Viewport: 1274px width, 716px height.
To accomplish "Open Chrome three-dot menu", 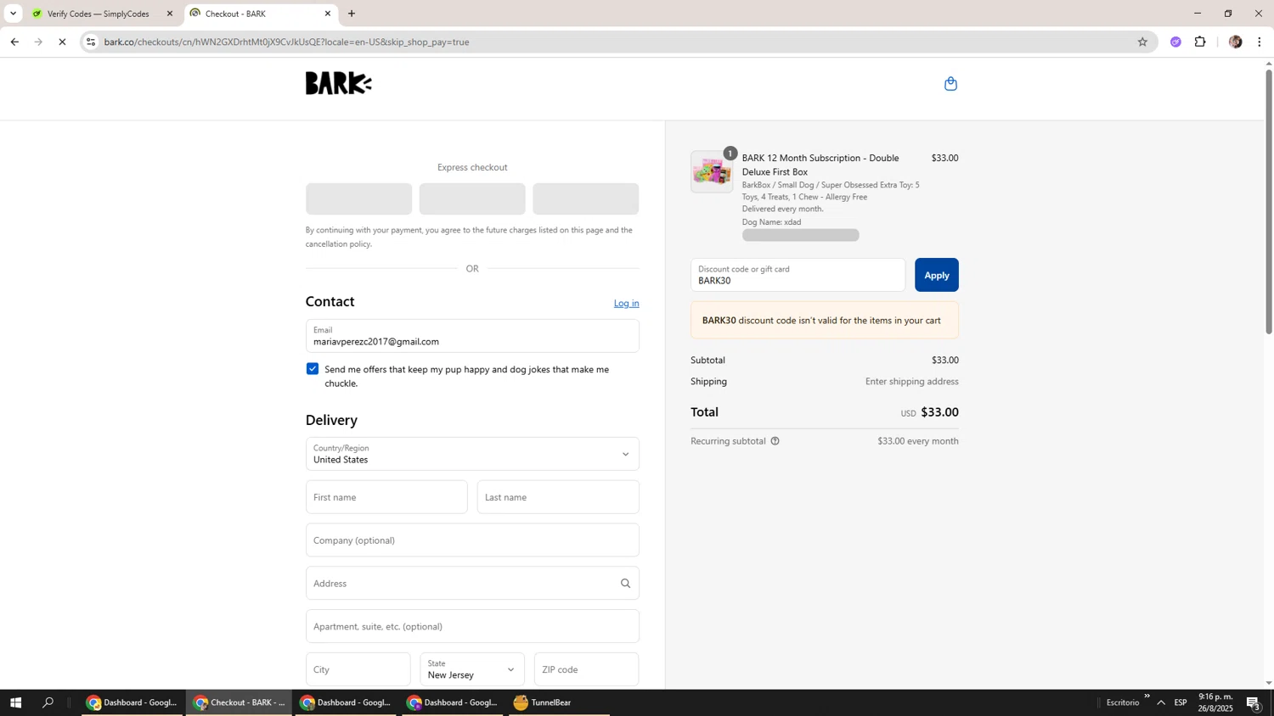I will pyautogui.click(x=1259, y=42).
